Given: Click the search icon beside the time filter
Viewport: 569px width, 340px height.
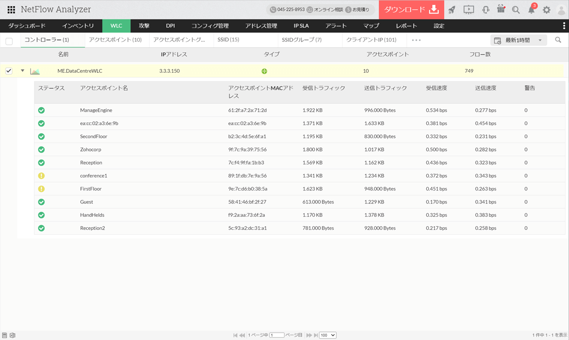Looking at the screenshot, I should point(558,40).
